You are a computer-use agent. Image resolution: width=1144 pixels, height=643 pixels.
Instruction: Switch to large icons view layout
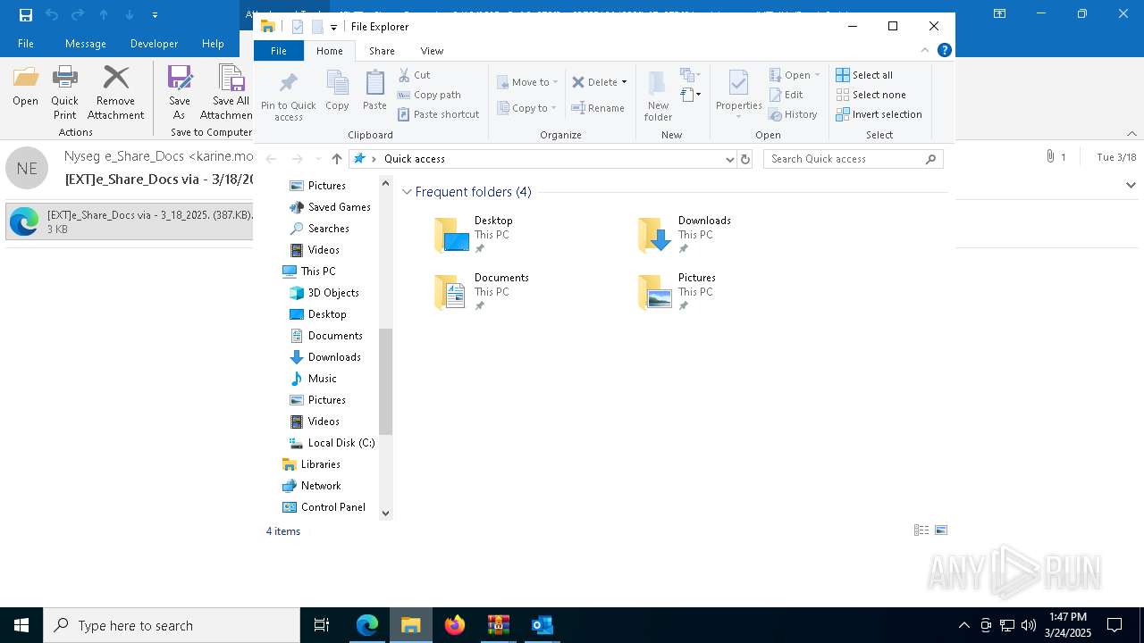pyautogui.click(x=941, y=530)
